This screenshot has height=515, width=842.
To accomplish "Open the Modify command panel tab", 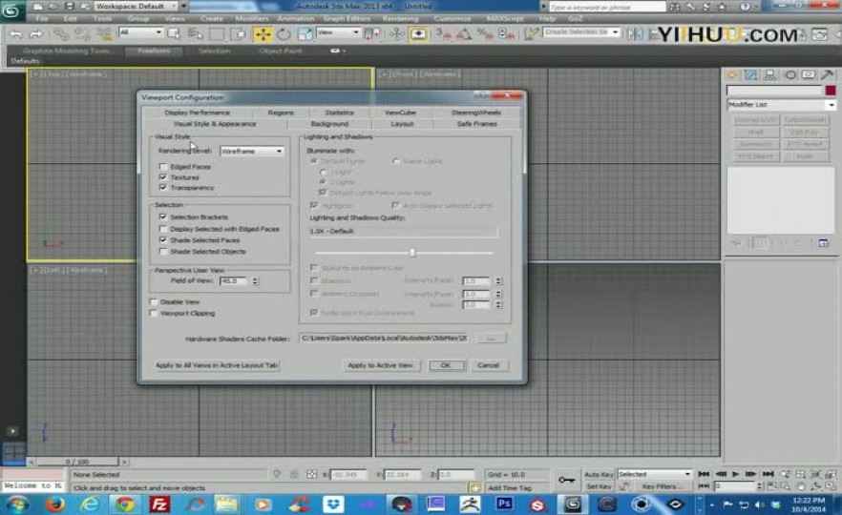I will [x=750, y=75].
